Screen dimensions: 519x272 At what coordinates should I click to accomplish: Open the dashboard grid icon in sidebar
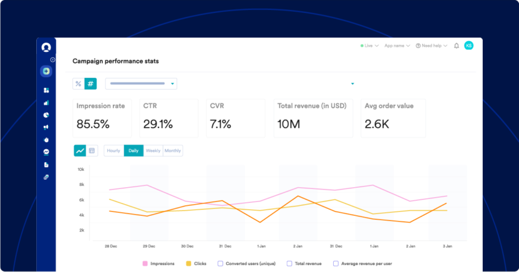46,90
